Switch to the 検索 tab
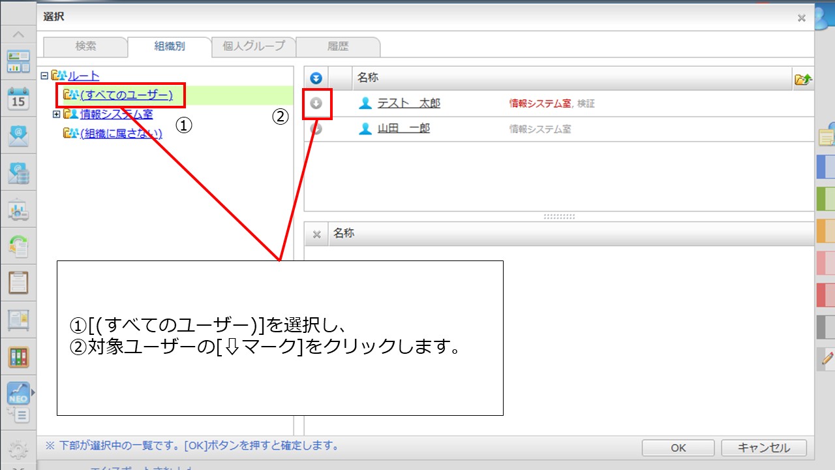This screenshot has width=835, height=470. pyautogui.click(x=85, y=46)
